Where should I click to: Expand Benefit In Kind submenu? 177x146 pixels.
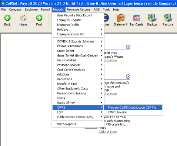(x=78, y=84)
